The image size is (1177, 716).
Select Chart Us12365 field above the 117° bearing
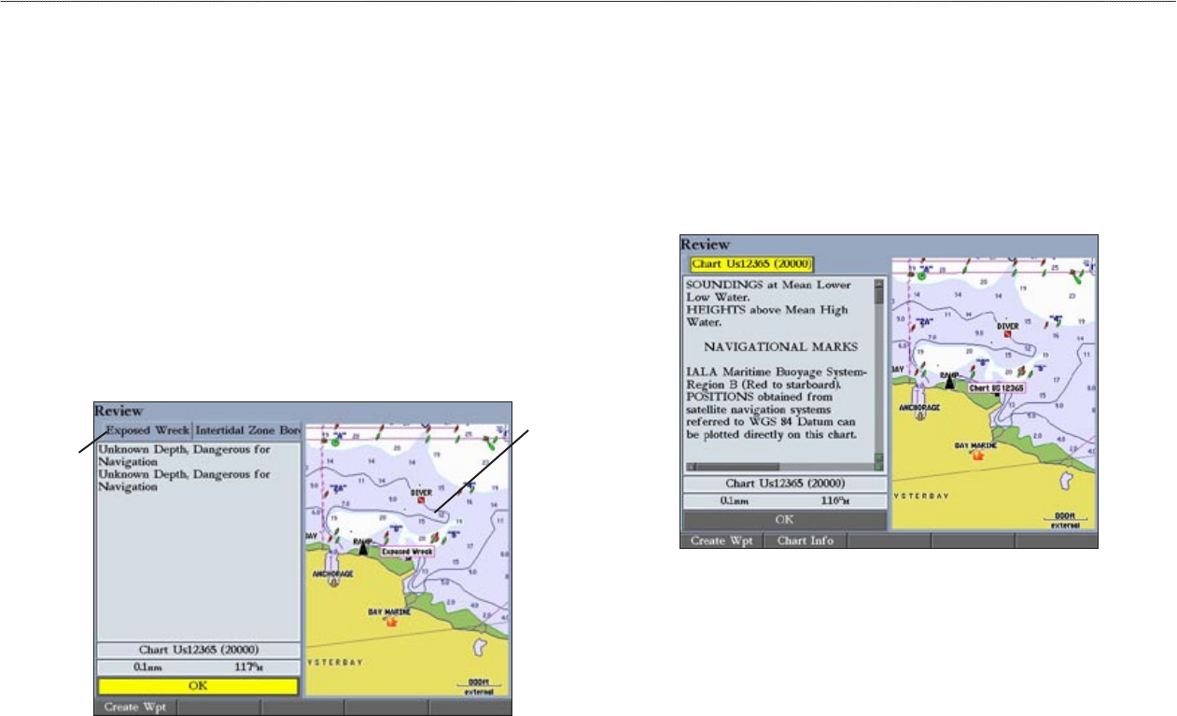[198, 650]
